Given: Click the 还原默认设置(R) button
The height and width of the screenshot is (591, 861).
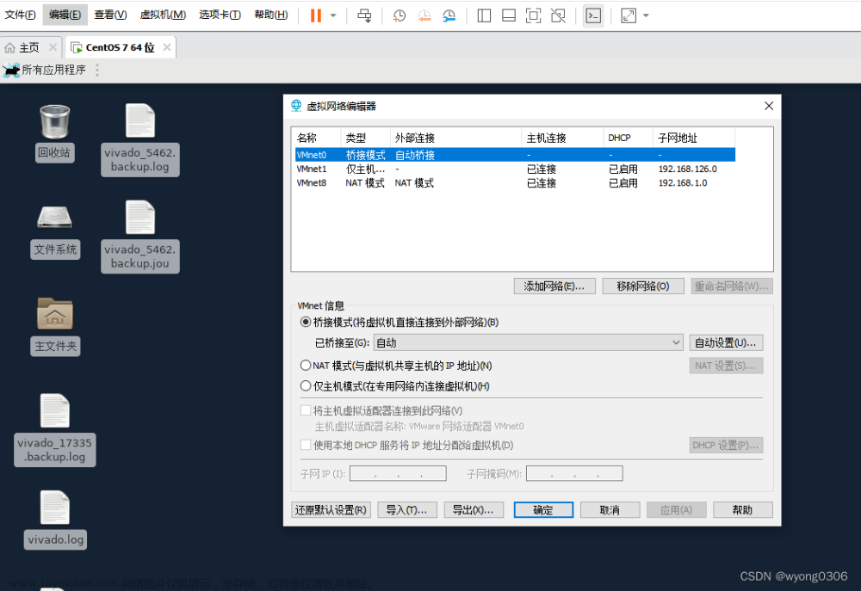Looking at the screenshot, I should pos(331,510).
